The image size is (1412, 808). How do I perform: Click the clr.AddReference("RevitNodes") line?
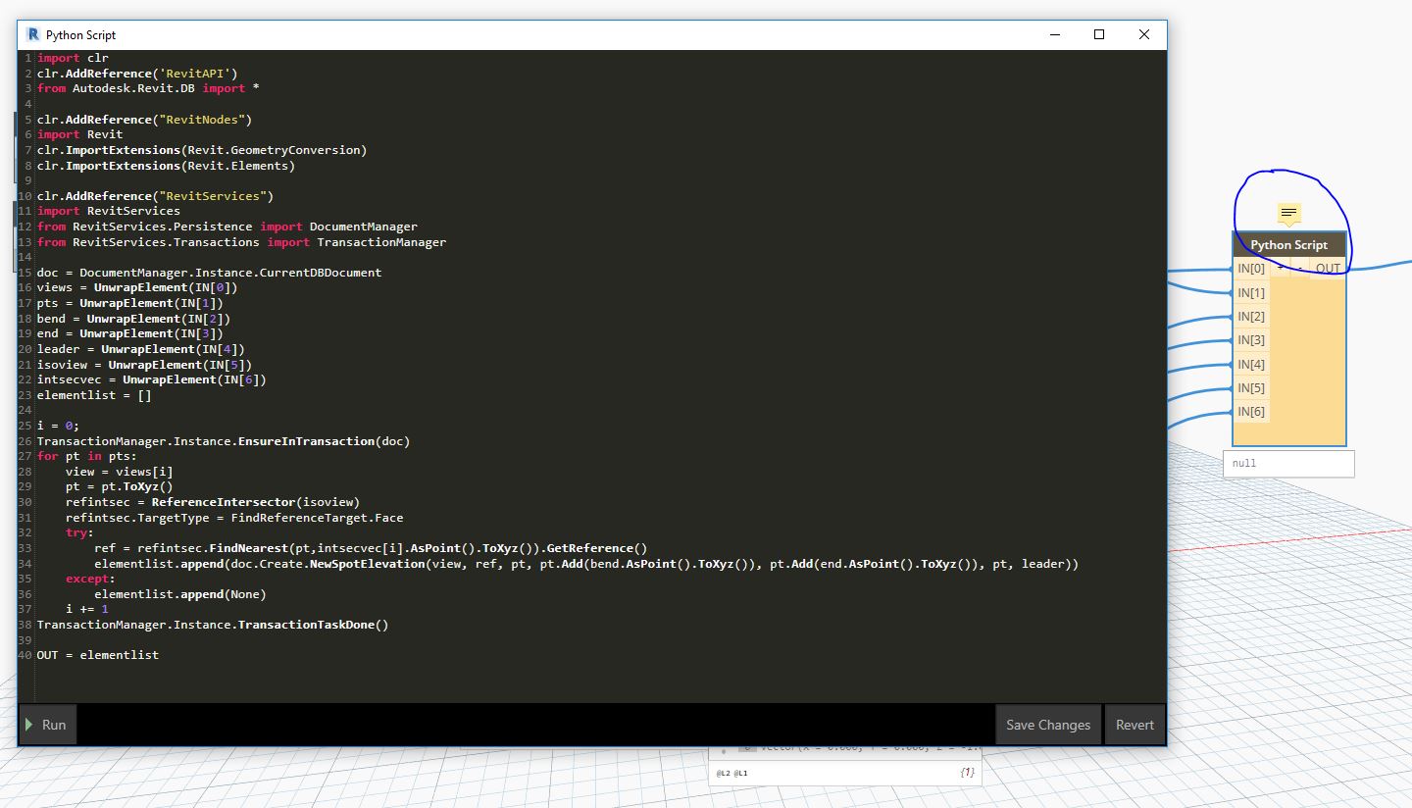click(145, 120)
